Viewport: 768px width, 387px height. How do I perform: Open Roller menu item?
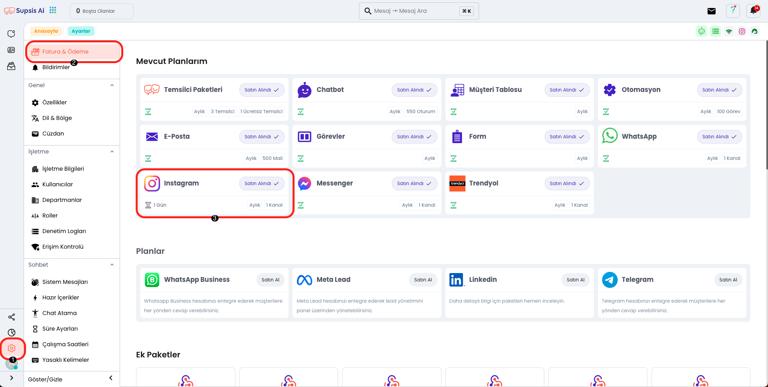[72, 215]
